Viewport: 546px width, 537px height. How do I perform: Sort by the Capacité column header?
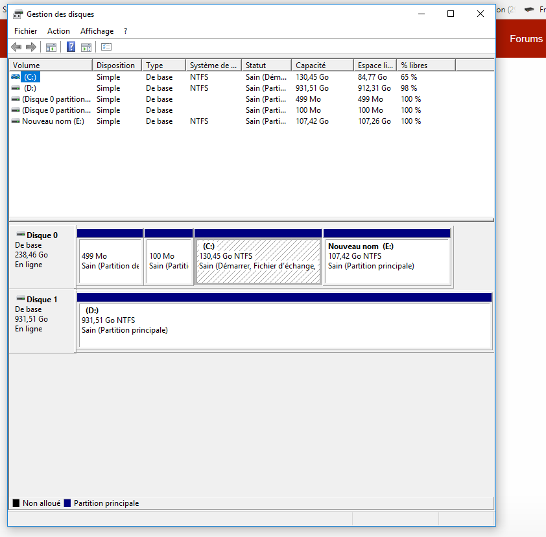[x=323, y=65]
